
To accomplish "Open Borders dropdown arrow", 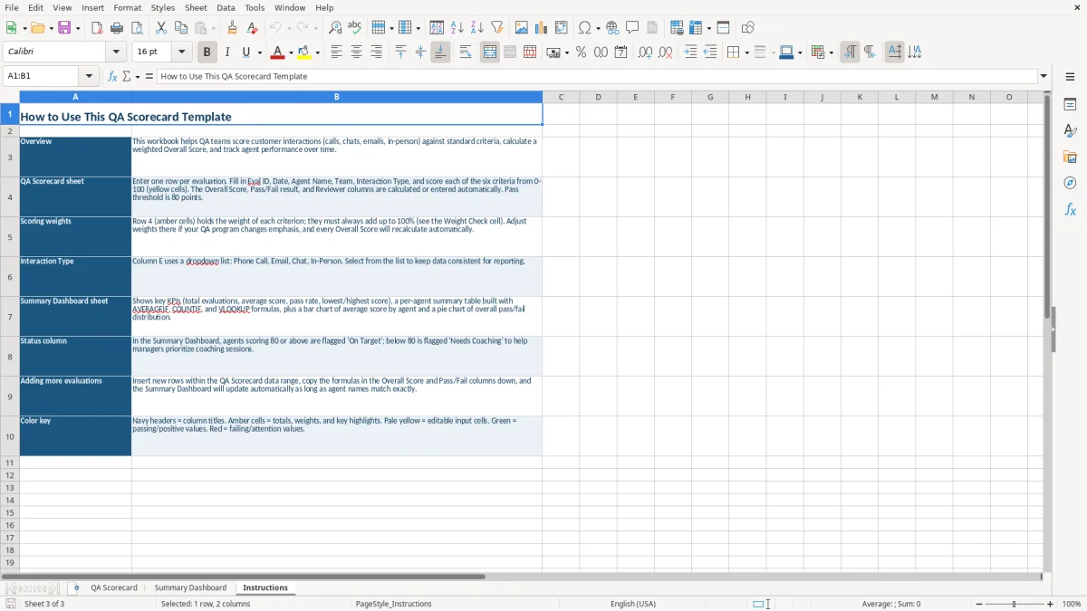I will (x=746, y=53).
